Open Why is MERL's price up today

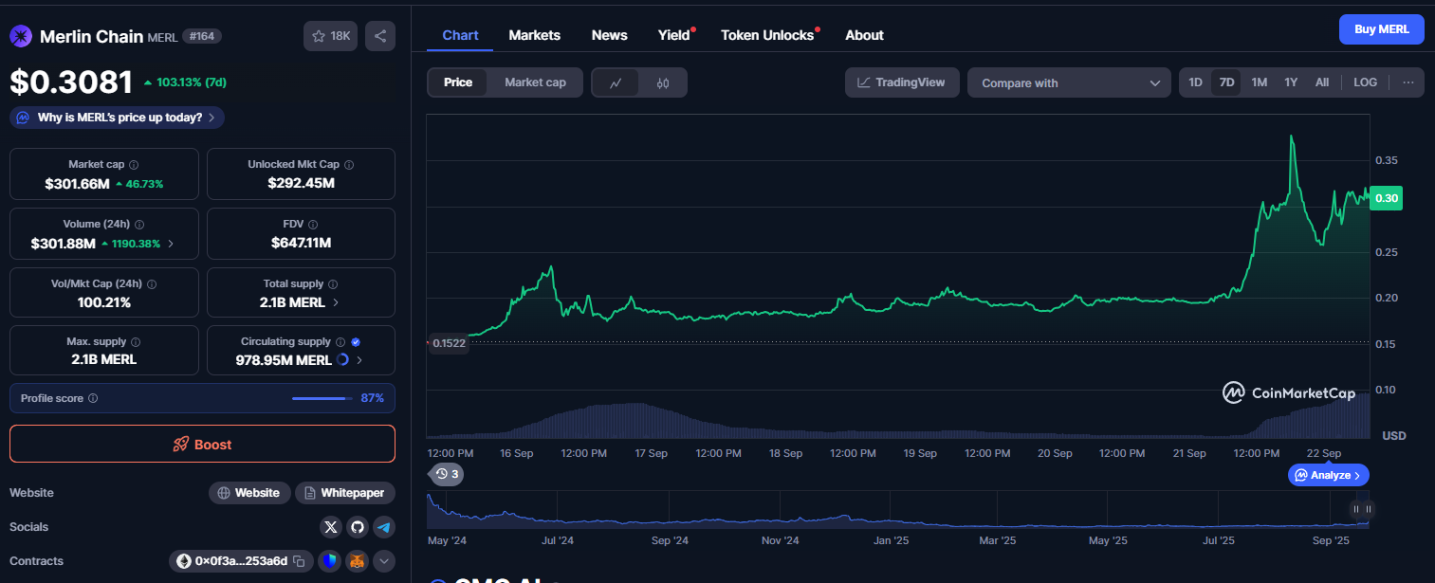point(118,118)
